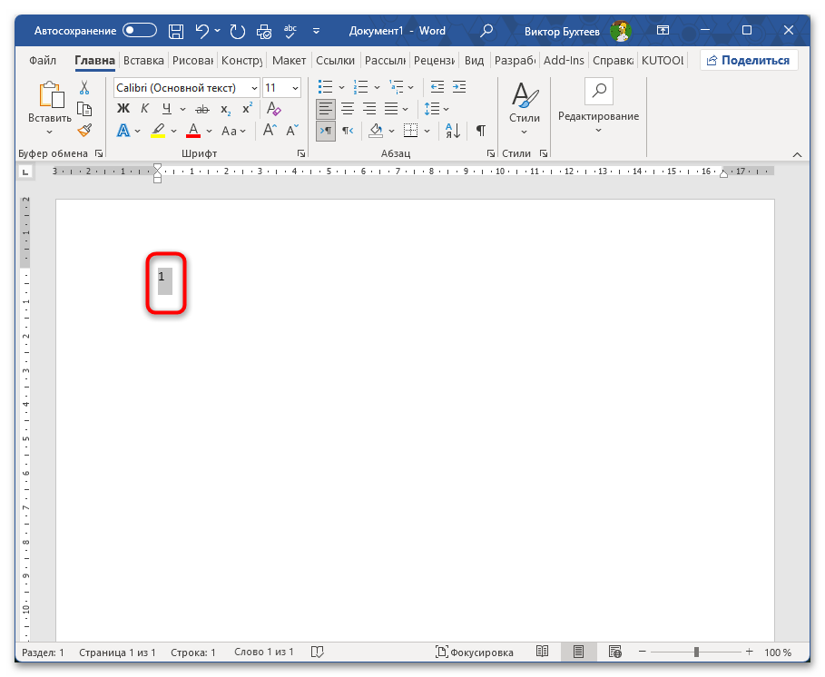Toggle the Автосохранение switch

coord(140,31)
